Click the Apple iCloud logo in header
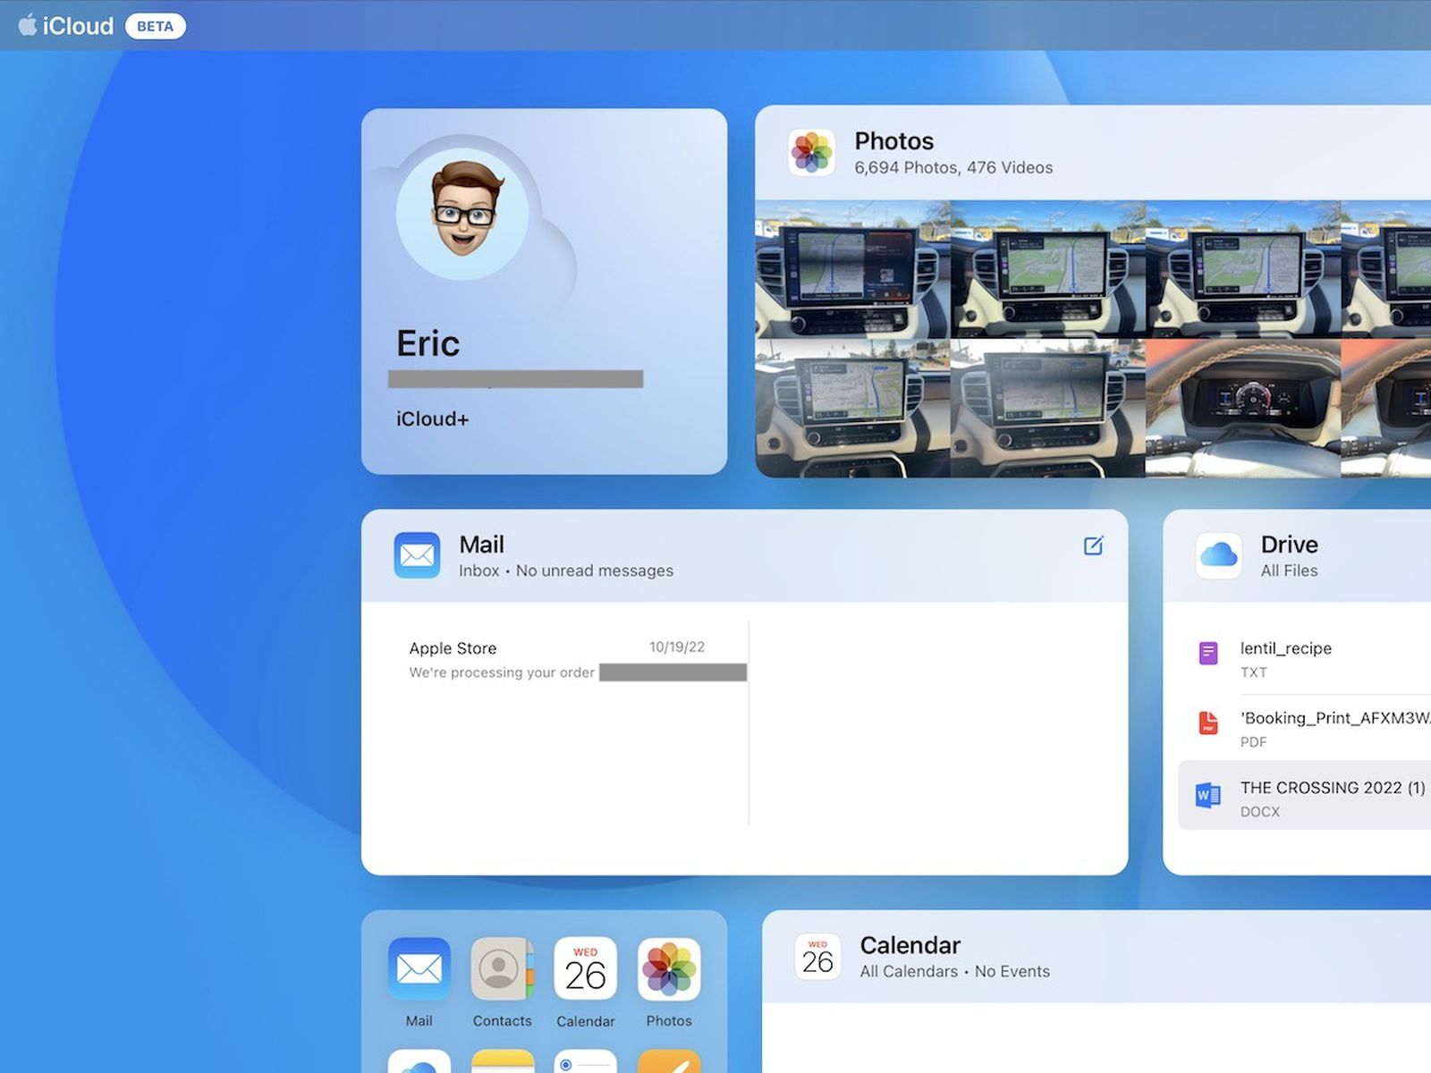Image resolution: width=1431 pixels, height=1073 pixels. (x=66, y=26)
